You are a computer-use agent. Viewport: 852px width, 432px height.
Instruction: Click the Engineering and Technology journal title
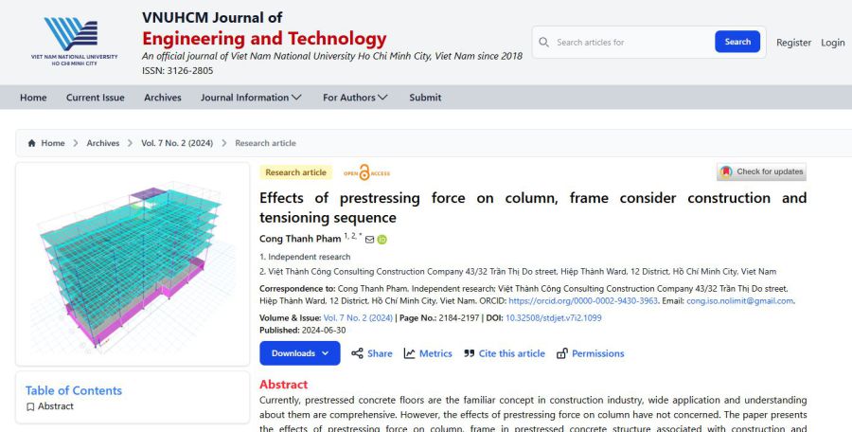click(264, 39)
